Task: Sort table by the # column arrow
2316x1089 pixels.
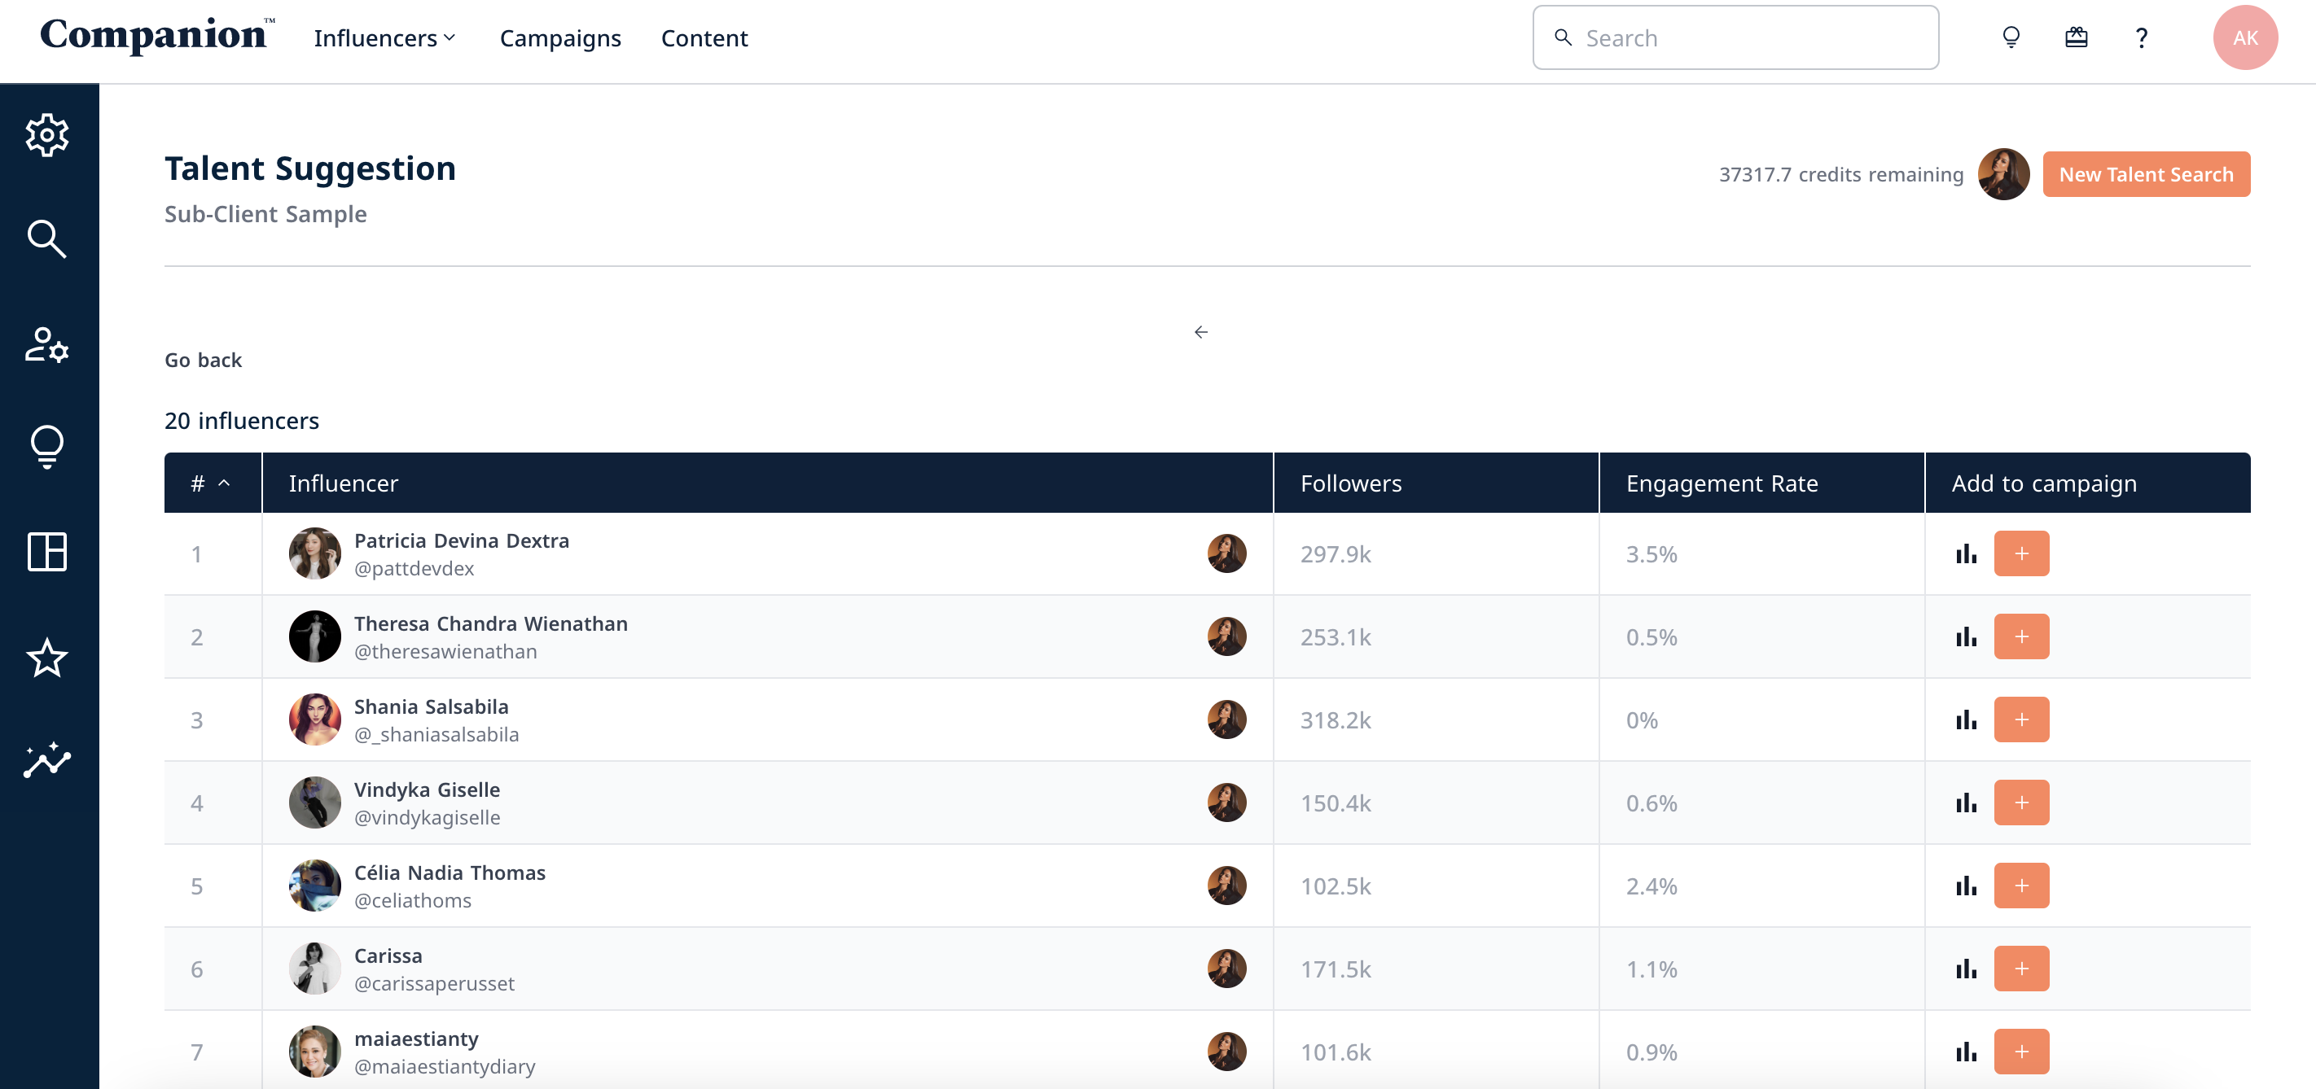Action: tap(224, 483)
